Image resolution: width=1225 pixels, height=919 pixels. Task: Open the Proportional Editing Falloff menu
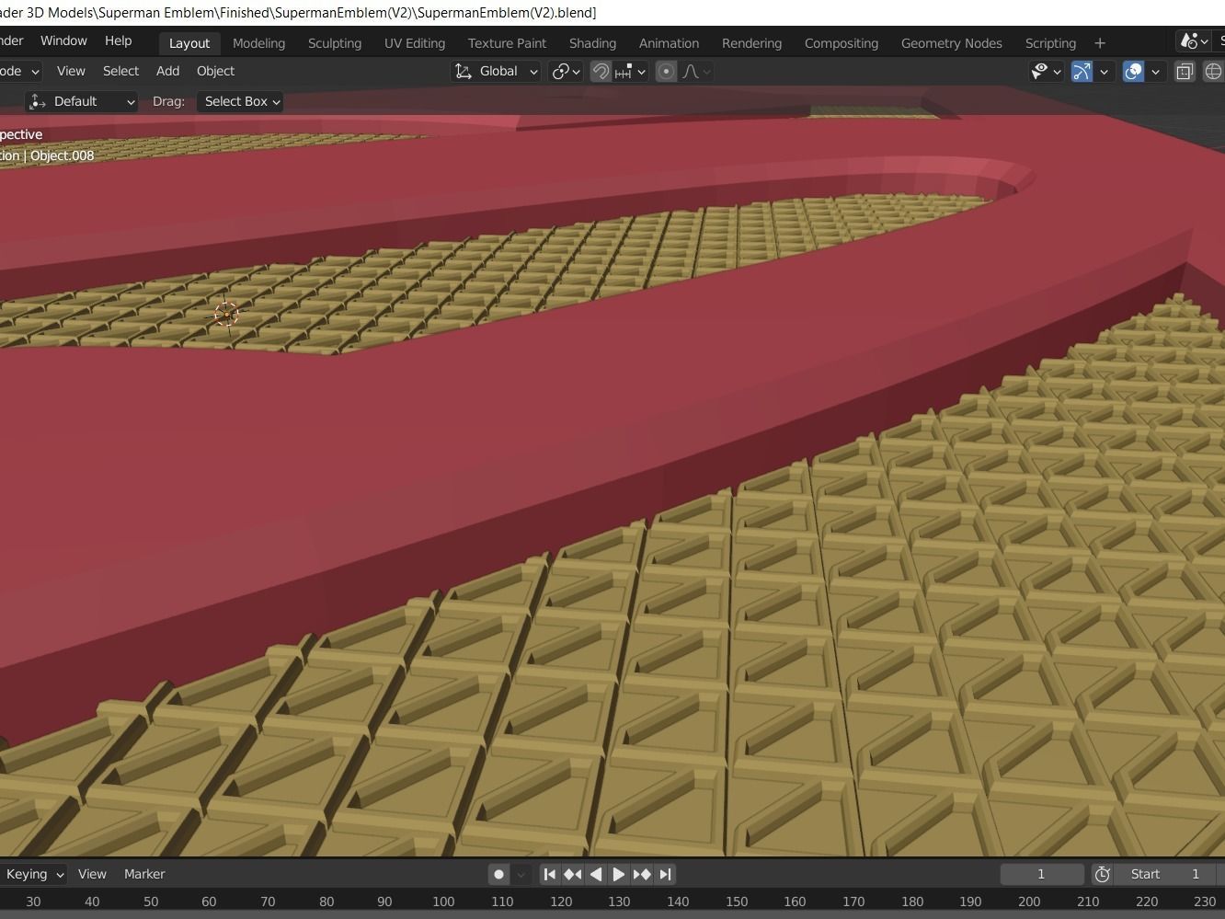coord(696,71)
